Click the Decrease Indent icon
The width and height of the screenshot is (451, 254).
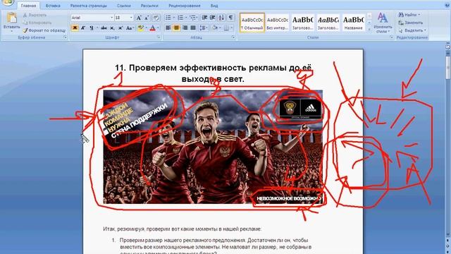coord(204,18)
